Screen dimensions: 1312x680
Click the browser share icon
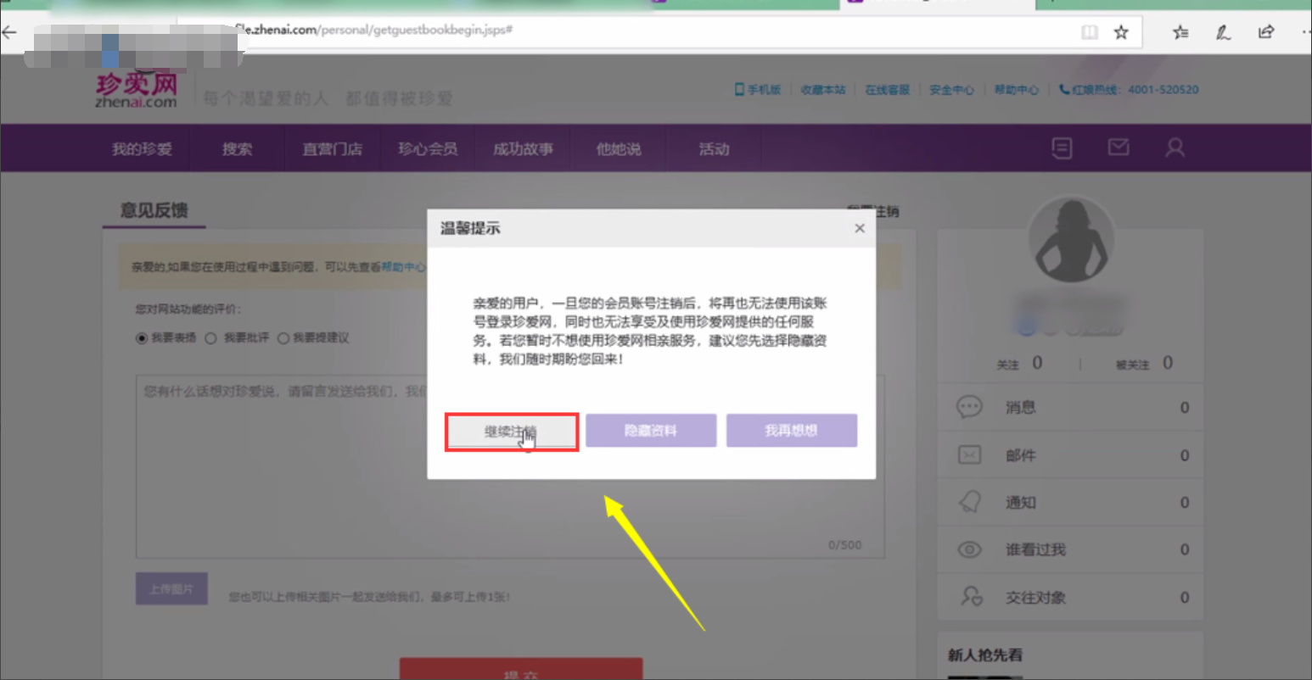[1266, 32]
